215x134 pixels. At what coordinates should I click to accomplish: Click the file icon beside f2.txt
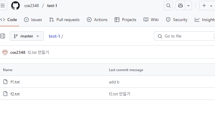5,94
